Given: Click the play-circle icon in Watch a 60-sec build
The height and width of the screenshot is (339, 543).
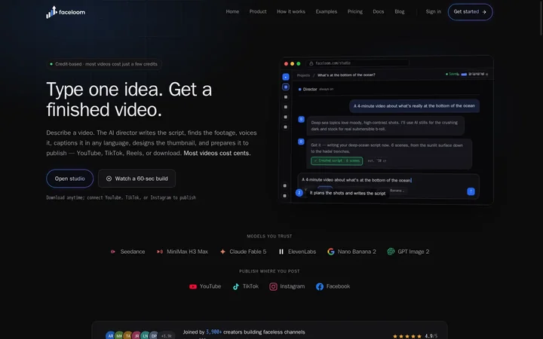Looking at the screenshot, I should (x=109, y=179).
